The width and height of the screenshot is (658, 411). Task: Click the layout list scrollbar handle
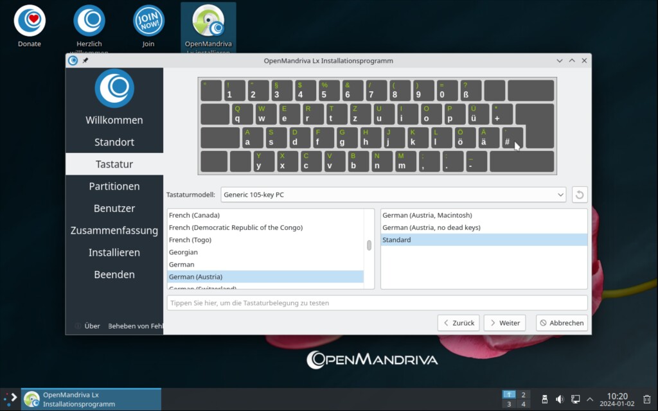(x=369, y=245)
